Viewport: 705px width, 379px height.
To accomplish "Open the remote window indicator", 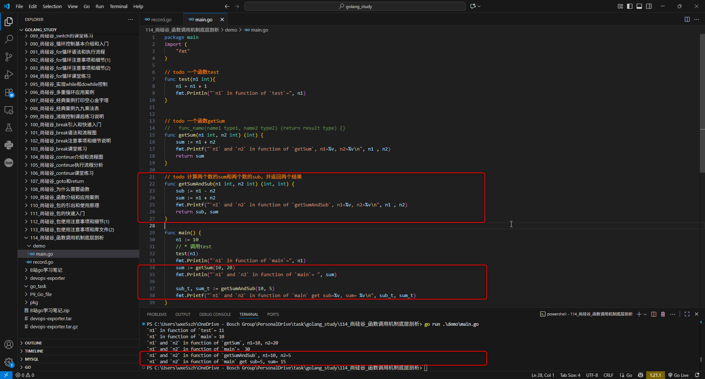I will click(6, 375).
